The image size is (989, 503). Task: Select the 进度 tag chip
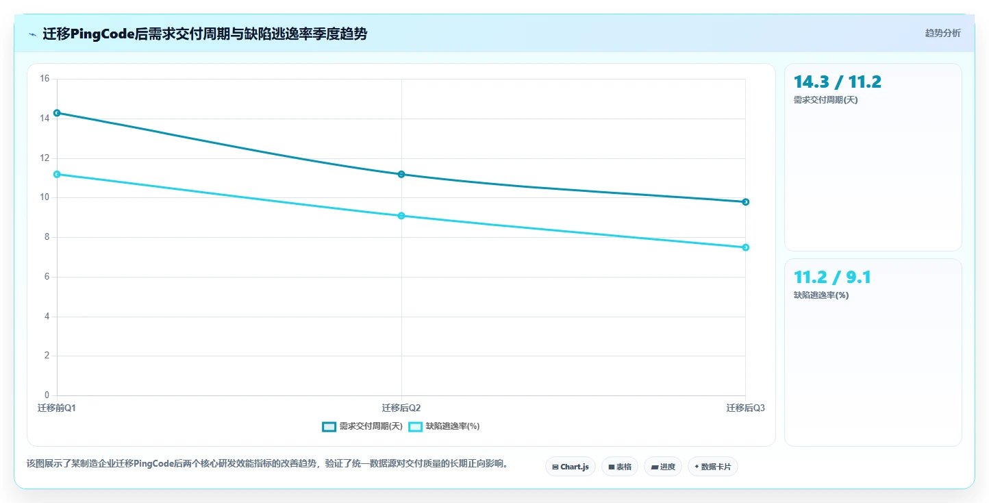(663, 467)
